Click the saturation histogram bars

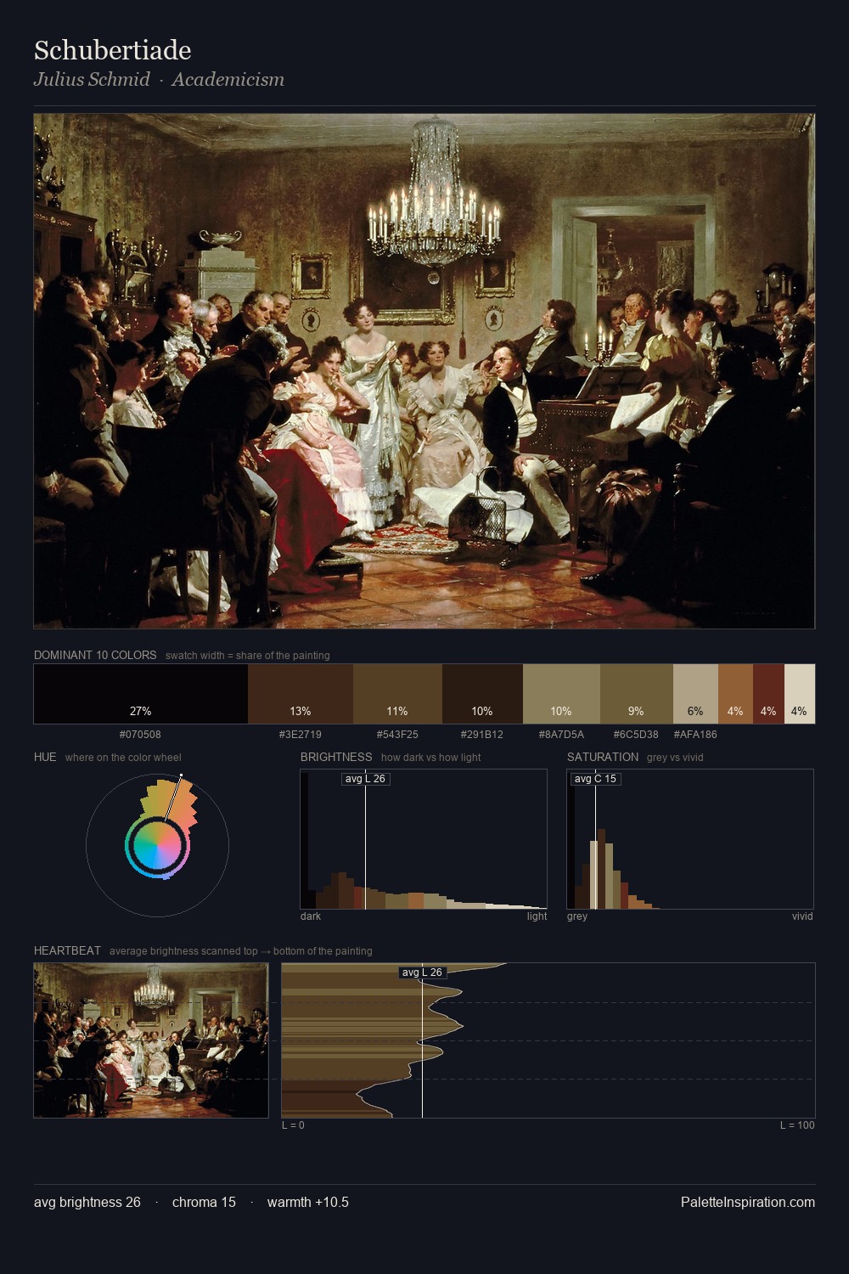click(x=613, y=871)
